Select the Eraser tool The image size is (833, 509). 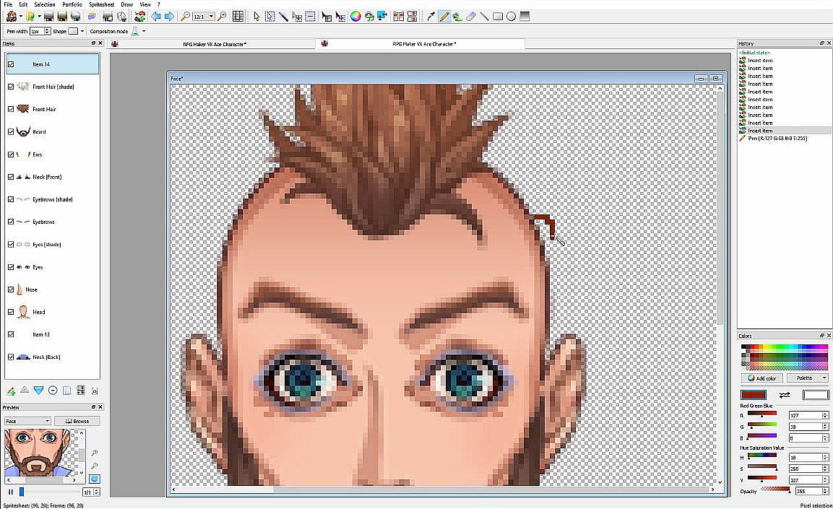pyautogui.click(x=471, y=17)
